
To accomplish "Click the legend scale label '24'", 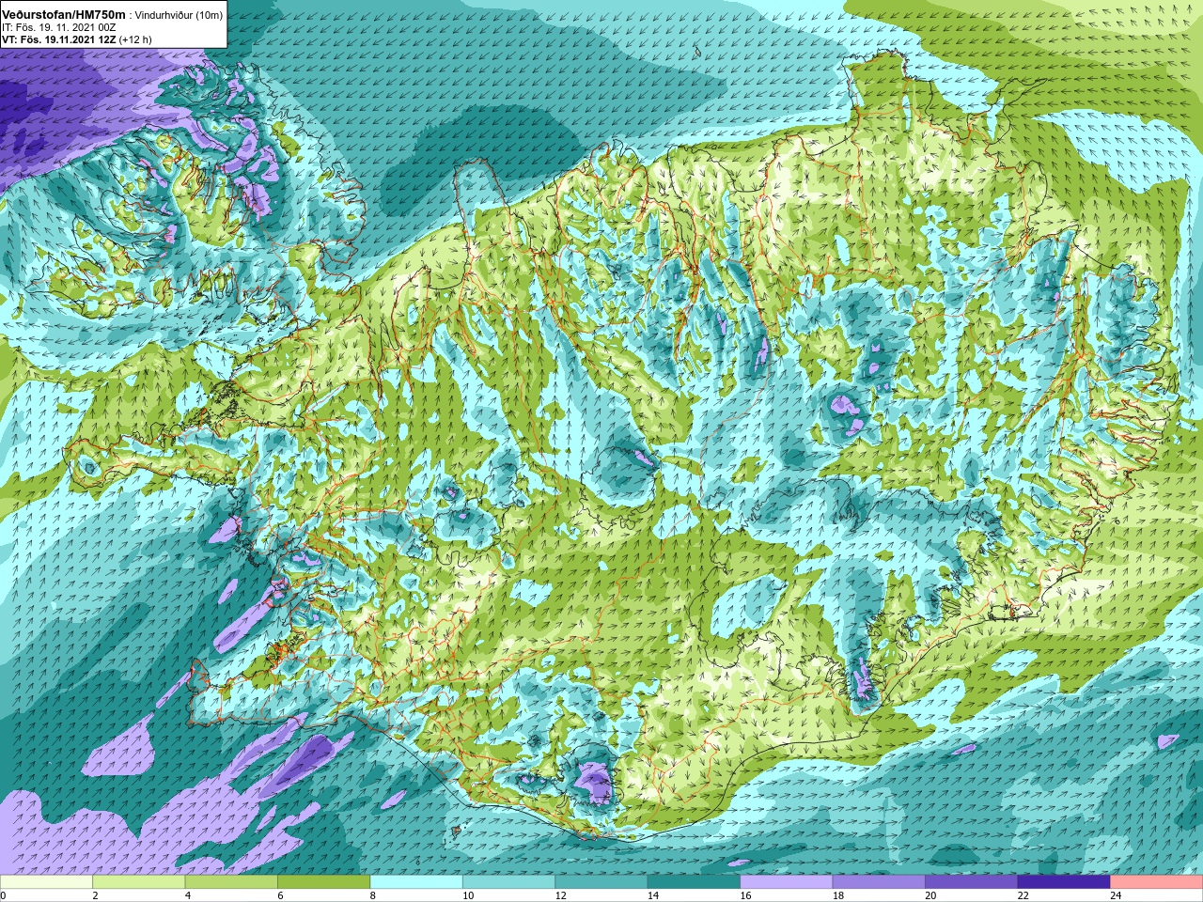I will (1115, 895).
